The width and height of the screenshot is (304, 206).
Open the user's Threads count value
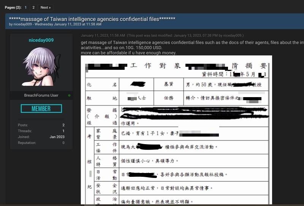pyautogui.click(x=63, y=131)
